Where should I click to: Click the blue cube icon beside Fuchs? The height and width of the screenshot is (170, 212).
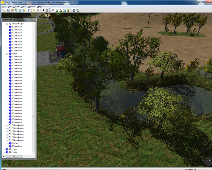10,143
